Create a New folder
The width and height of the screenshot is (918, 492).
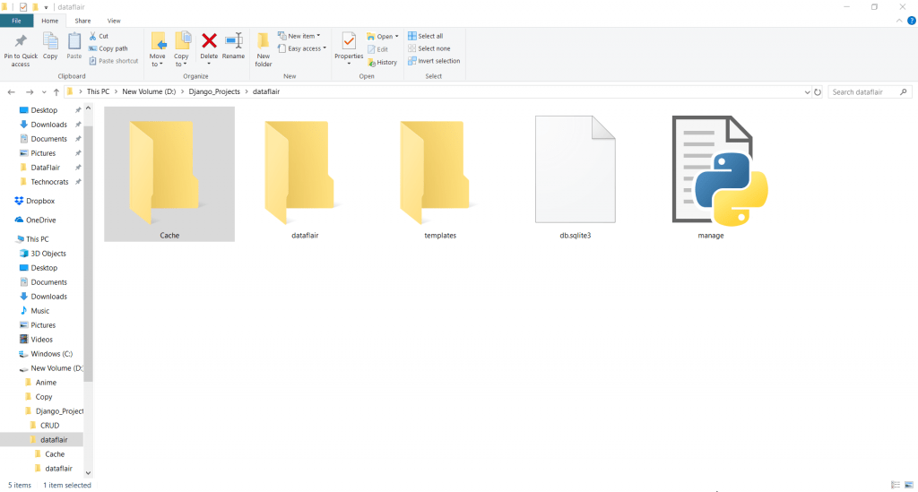tap(264, 49)
